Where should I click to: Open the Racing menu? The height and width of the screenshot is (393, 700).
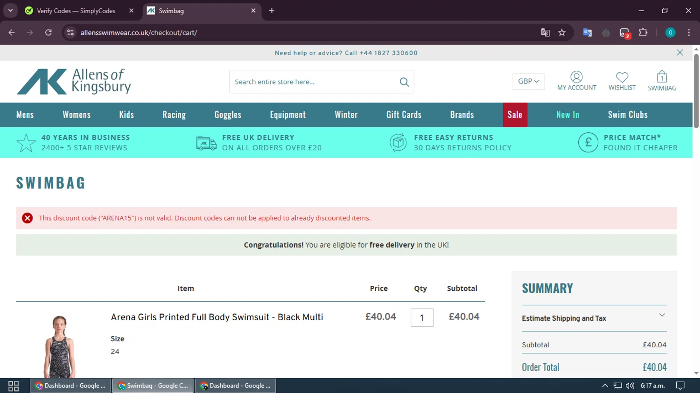pos(174,115)
